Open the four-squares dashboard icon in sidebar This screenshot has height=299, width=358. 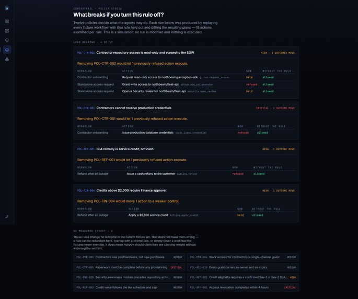click(7, 21)
